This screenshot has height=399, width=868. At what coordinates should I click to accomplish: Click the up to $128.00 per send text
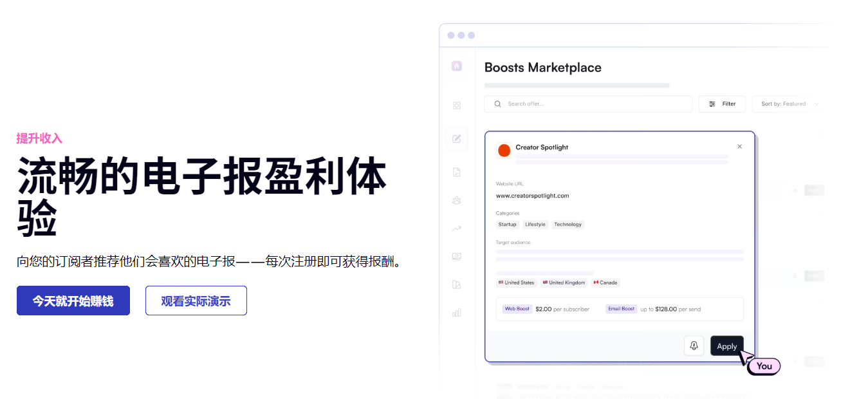click(670, 309)
